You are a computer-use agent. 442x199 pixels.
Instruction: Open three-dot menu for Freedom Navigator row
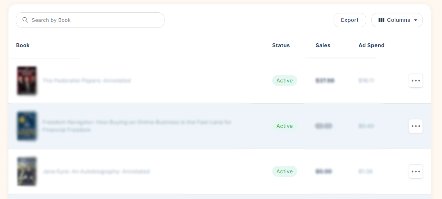click(416, 126)
